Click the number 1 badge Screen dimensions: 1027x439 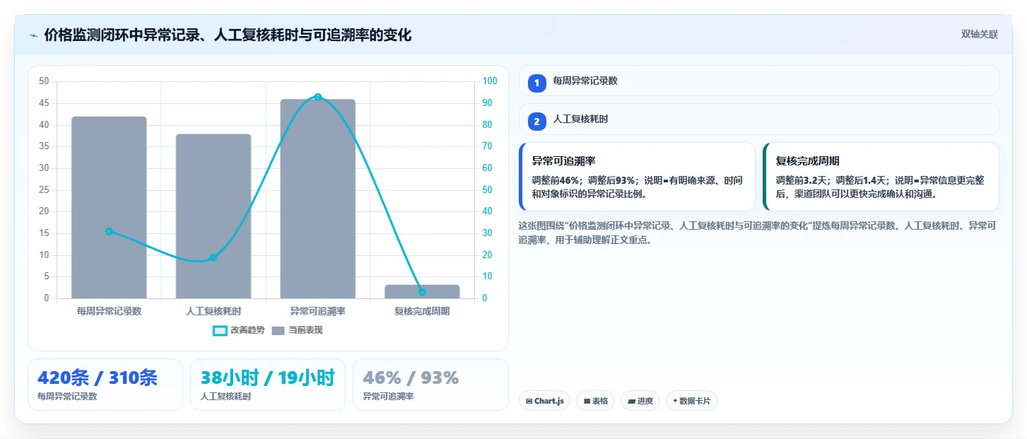536,83
